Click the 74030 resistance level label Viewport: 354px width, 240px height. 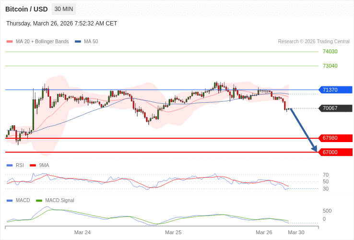[x=330, y=51]
